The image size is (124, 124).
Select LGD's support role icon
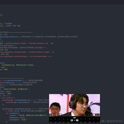point(68,119)
